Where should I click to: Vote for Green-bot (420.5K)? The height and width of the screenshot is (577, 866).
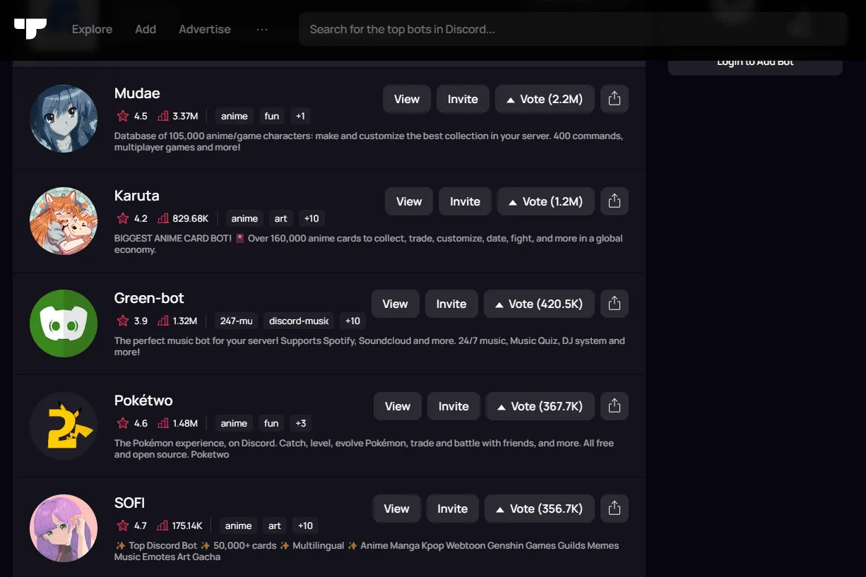coord(539,304)
